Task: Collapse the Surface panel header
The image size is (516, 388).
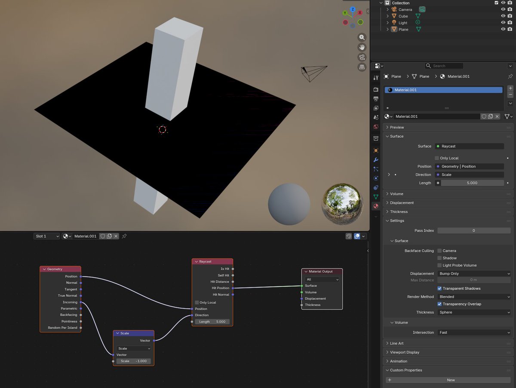Action: click(x=448, y=136)
